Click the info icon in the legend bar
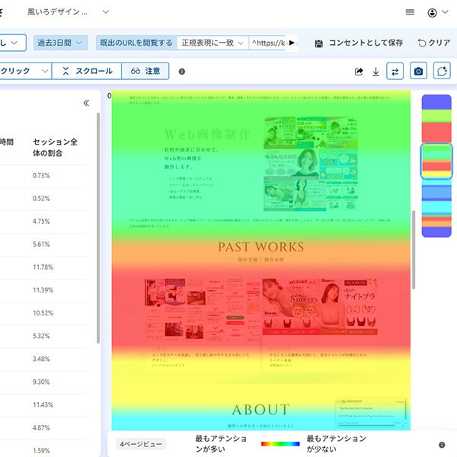The image size is (457, 457). coord(442,444)
